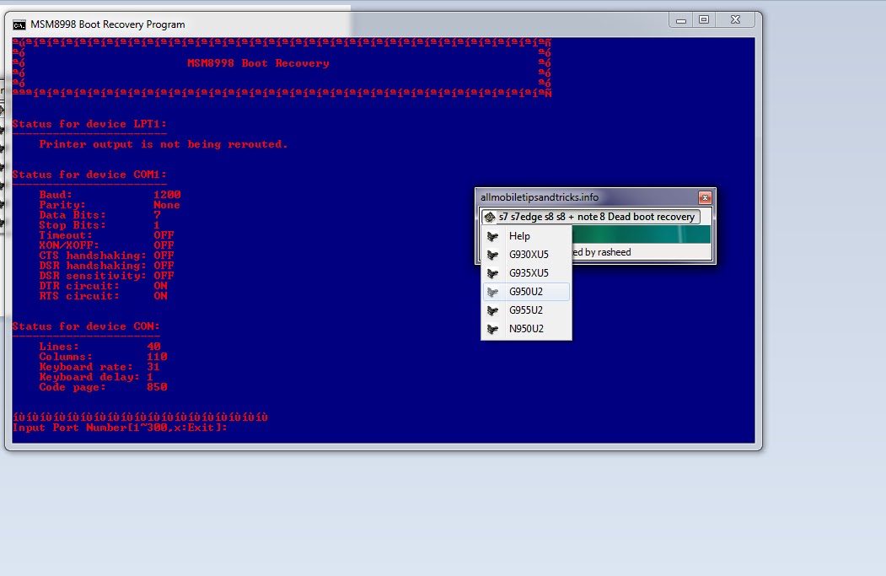This screenshot has width=886, height=576.
Task: Open the Help menu entry
Action: (526, 236)
